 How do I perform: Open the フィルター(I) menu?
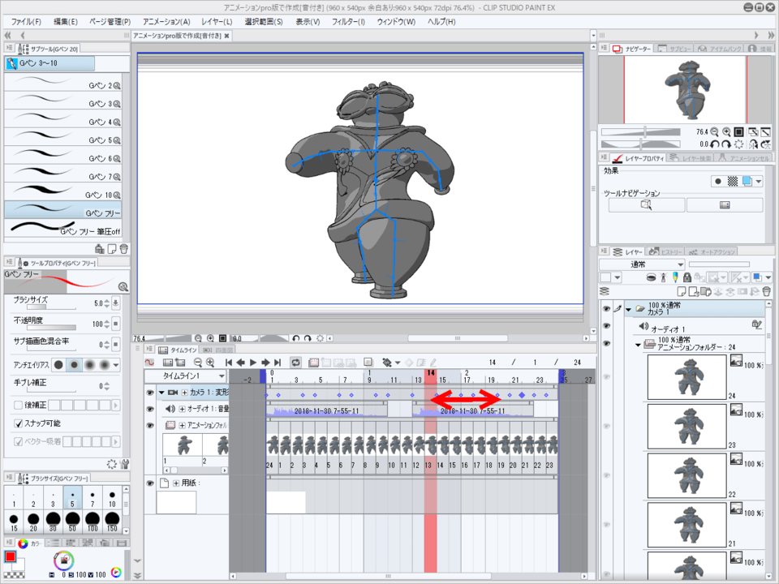pyautogui.click(x=348, y=21)
